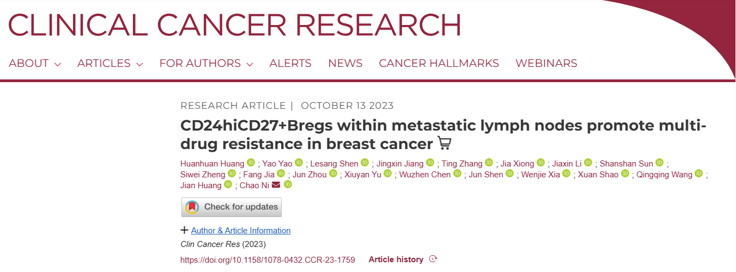
Task: Open the Alerts menu item
Action: tap(290, 64)
